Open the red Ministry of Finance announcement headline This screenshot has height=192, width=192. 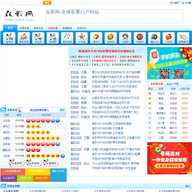pyautogui.click(x=107, y=51)
